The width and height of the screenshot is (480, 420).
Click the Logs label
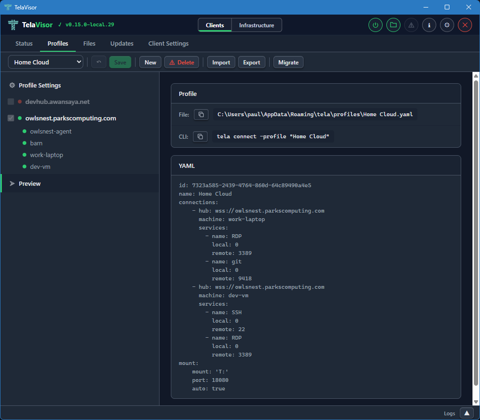449,413
